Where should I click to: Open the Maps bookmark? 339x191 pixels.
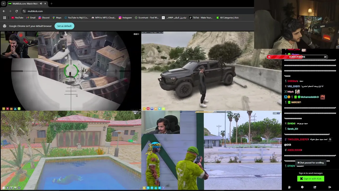[x=57, y=18]
